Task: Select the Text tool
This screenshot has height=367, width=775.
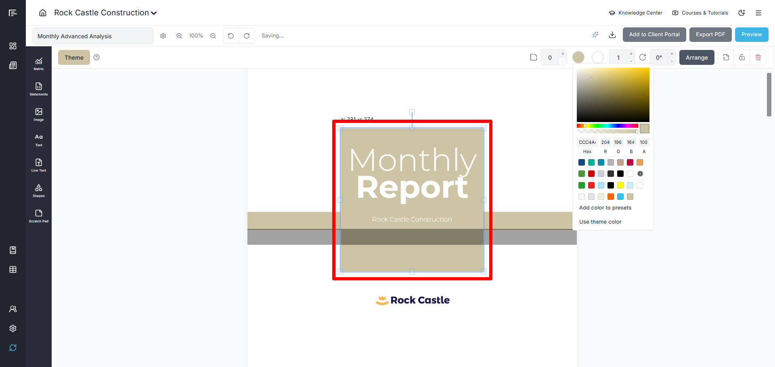Action: 39,140
